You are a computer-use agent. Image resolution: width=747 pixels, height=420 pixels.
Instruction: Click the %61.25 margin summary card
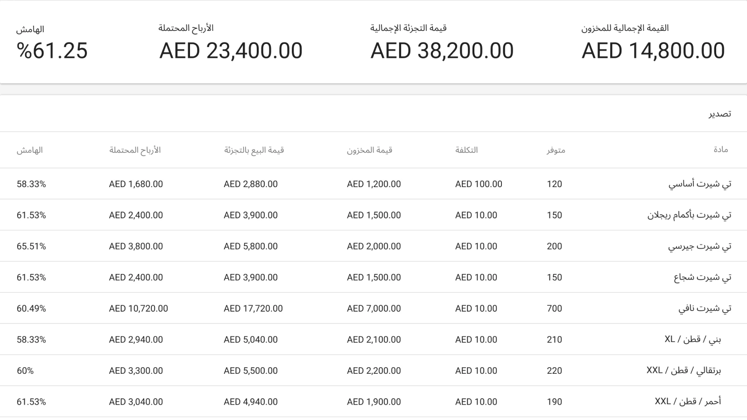[x=52, y=49]
